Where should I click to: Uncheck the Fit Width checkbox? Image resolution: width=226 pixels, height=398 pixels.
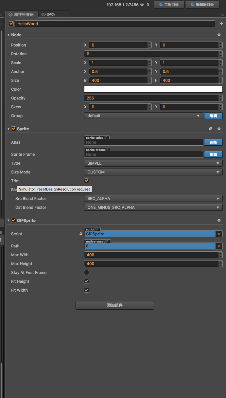(87, 290)
